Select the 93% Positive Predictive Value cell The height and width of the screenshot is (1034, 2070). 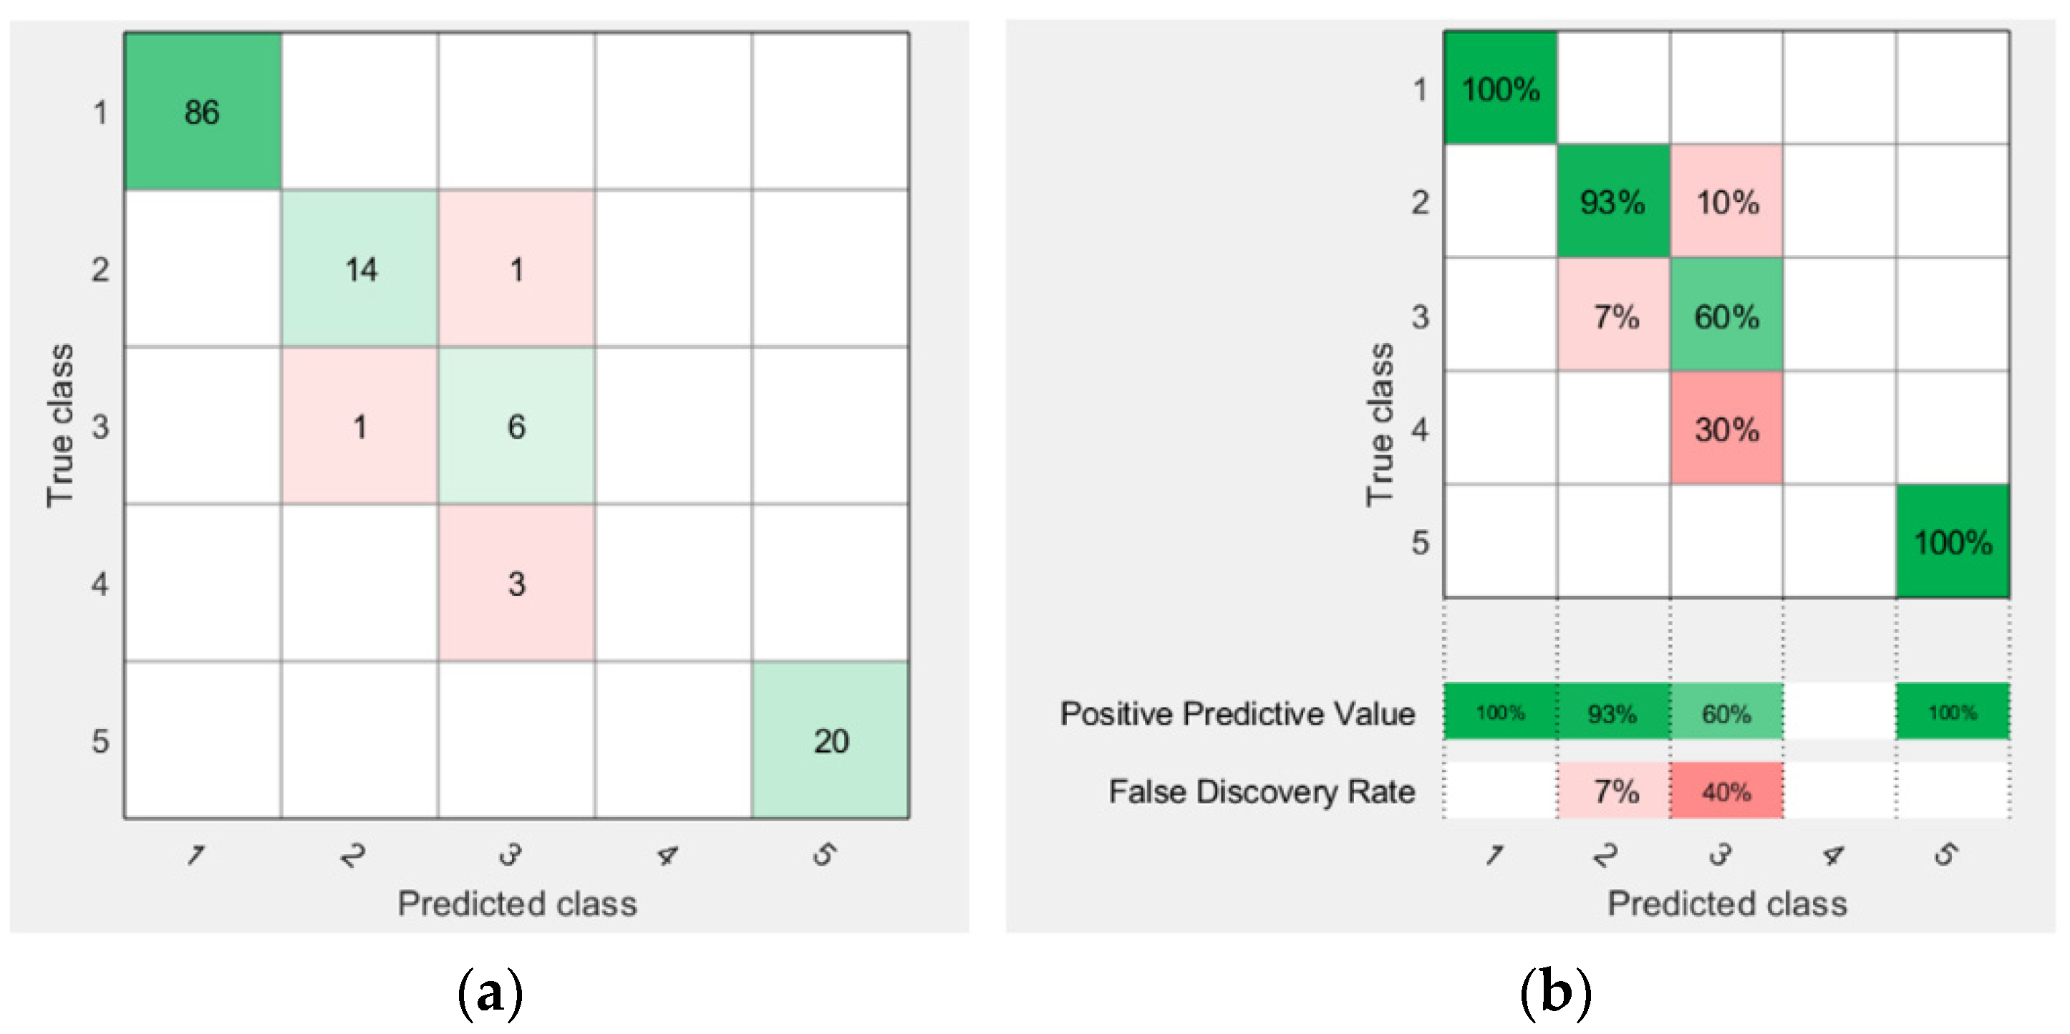[1612, 712]
